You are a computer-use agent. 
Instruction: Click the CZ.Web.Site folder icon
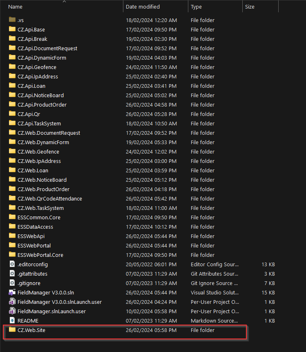(12, 330)
